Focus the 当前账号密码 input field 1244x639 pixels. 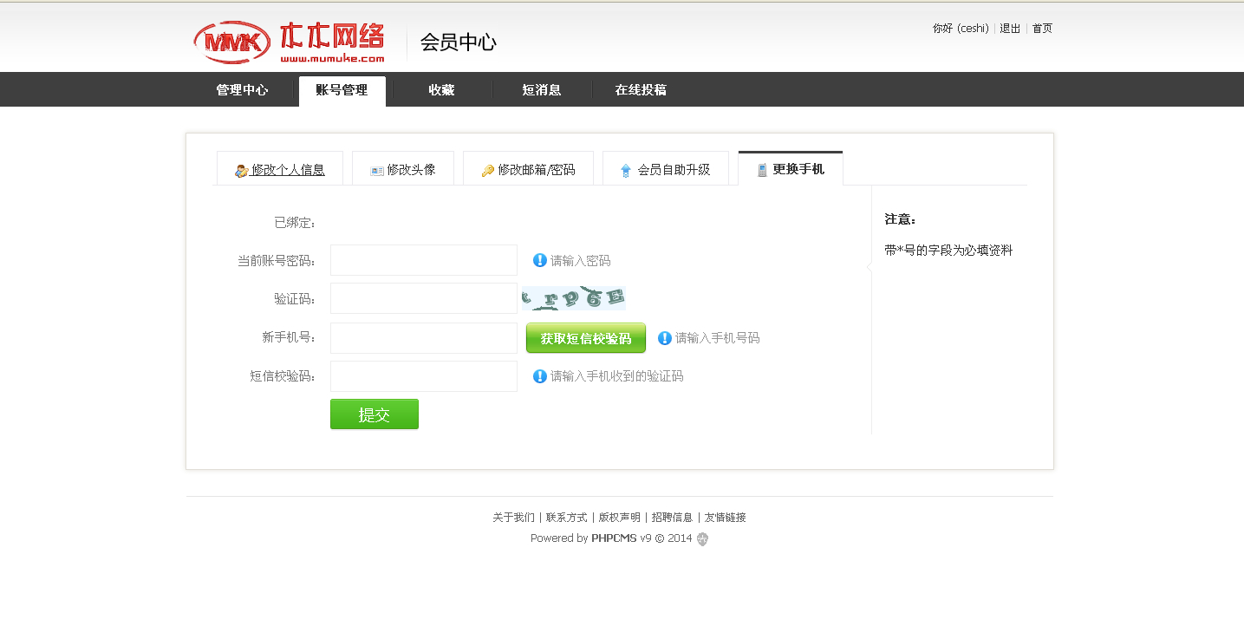pos(424,260)
